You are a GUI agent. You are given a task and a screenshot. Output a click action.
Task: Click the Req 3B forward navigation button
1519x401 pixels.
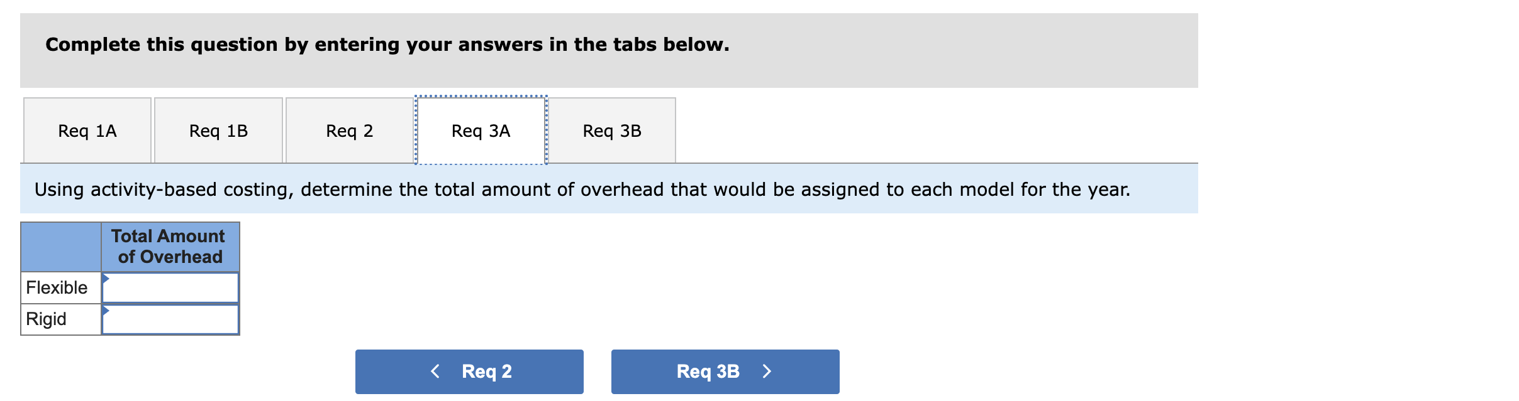(x=725, y=372)
